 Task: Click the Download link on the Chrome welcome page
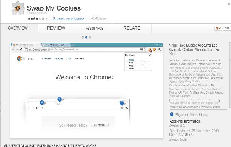tap(47, 59)
